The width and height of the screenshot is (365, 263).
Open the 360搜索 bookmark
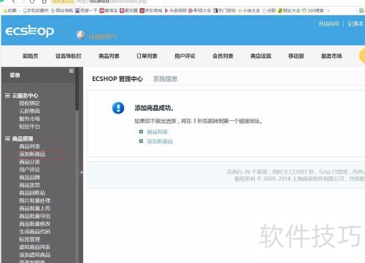[313, 10]
